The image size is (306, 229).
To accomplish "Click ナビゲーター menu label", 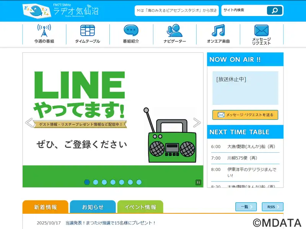I will coord(175,41).
